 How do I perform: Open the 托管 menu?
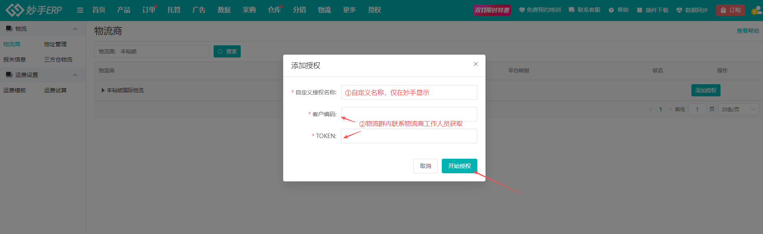(174, 10)
